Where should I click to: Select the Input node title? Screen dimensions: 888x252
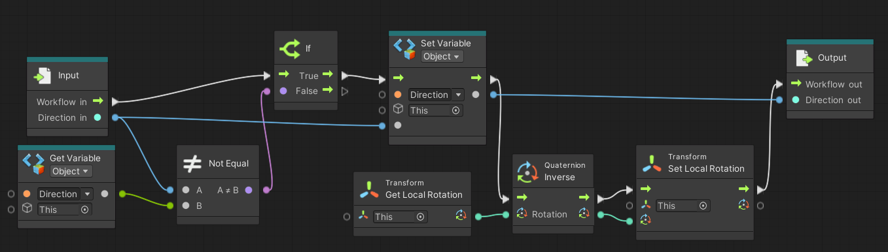pos(69,76)
